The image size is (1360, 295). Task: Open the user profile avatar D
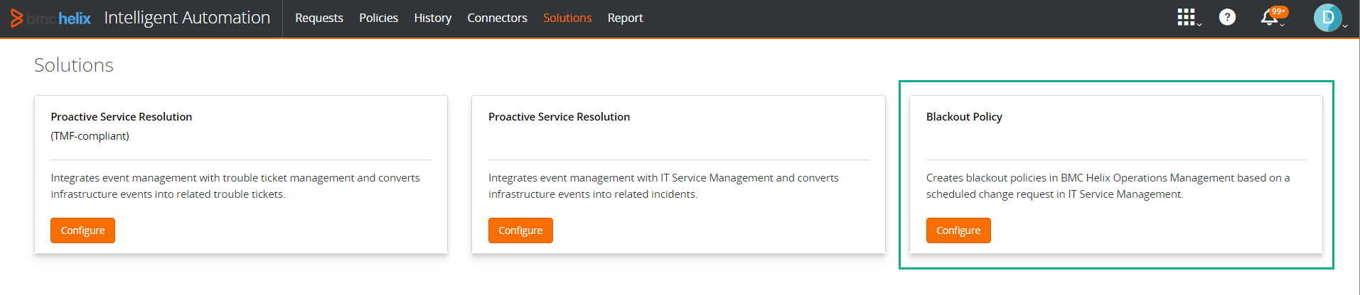click(x=1327, y=18)
